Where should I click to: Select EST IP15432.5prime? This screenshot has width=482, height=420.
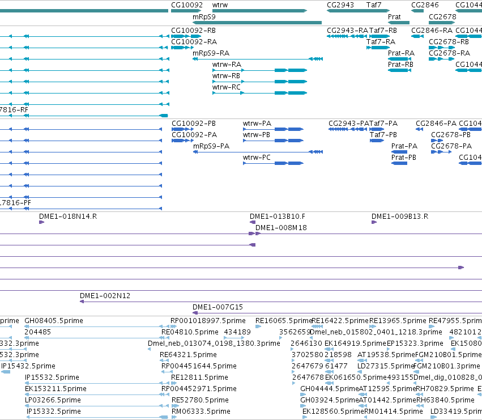[x=28, y=366]
